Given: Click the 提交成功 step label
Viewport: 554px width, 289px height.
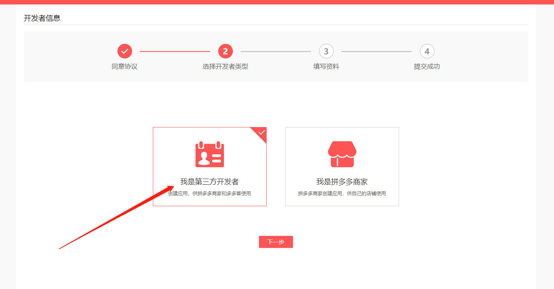Looking at the screenshot, I should 427,67.
